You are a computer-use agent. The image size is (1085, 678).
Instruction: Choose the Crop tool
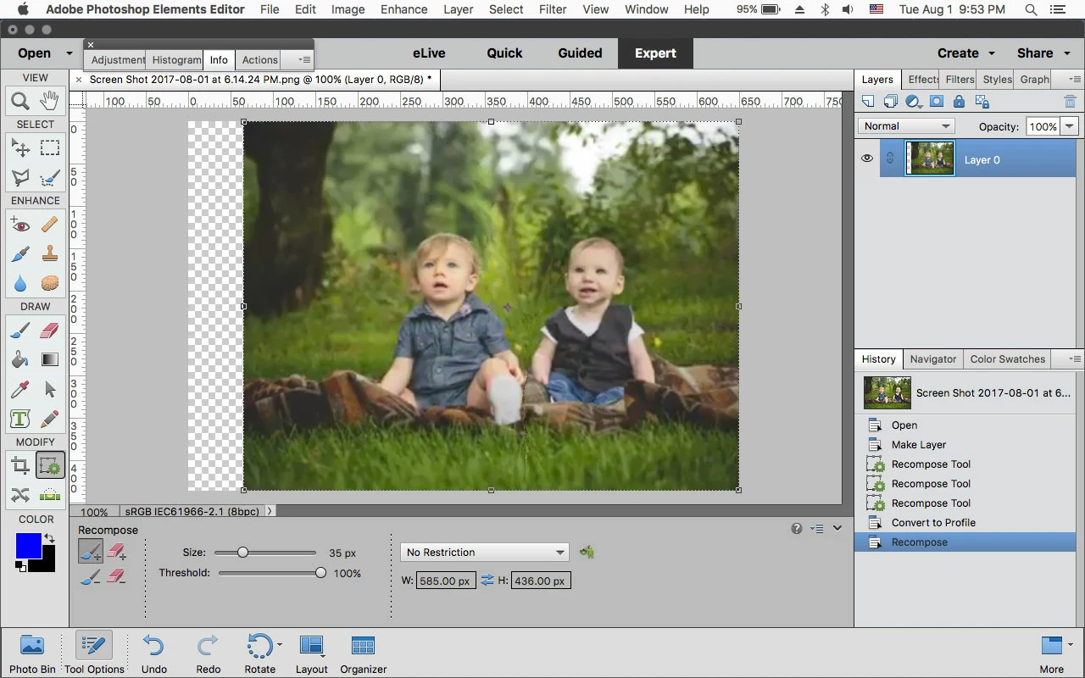click(20, 465)
